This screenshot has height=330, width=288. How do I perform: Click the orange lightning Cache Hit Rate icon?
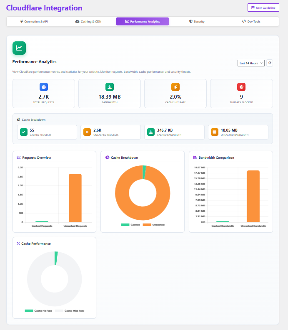click(x=175, y=87)
